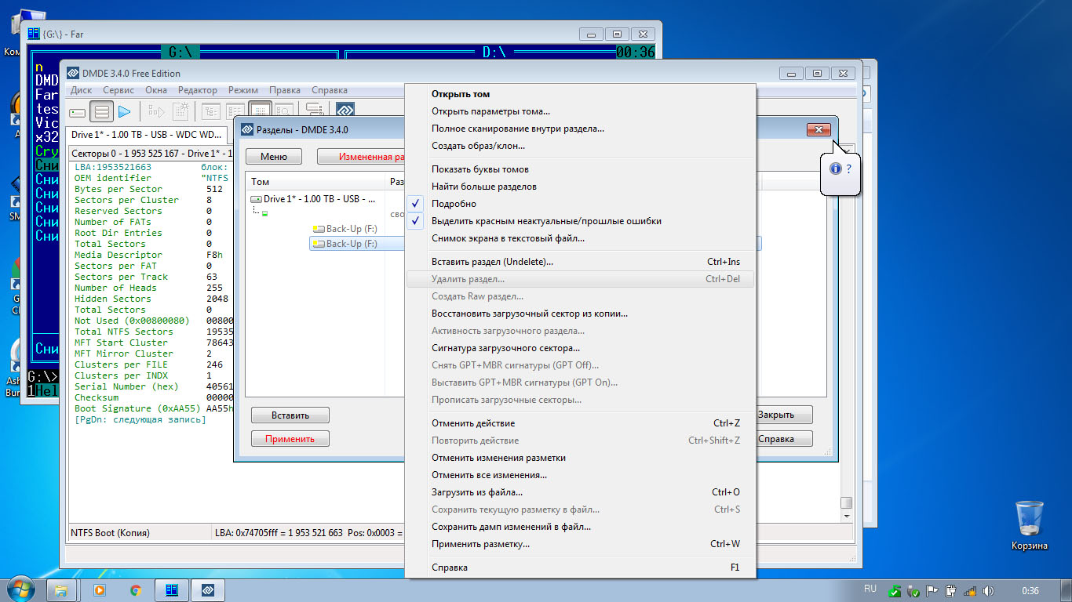Image resolution: width=1072 pixels, height=602 pixels.
Task: Click the partitions toolbar icon
Action: click(101, 112)
